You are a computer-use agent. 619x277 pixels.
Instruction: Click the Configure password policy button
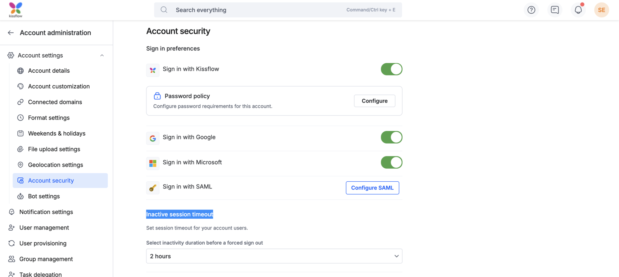pyautogui.click(x=374, y=101)
